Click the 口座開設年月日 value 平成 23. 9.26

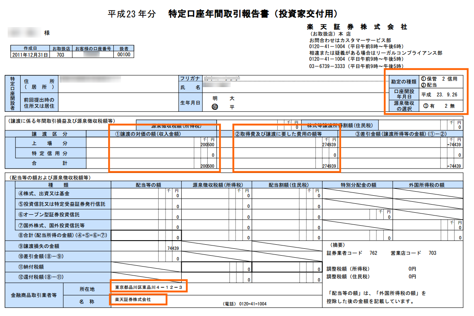click(x=439, y=94)
